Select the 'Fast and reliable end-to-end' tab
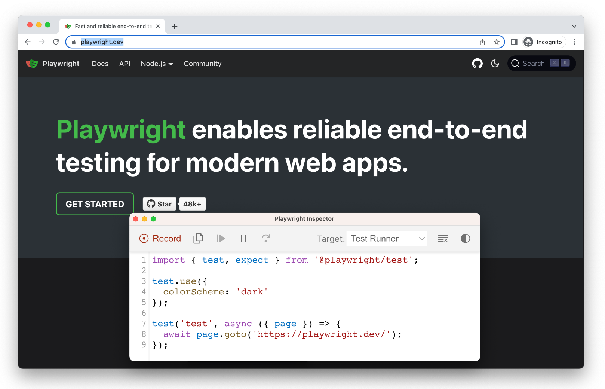605x389 pixels. pos(112,26)
